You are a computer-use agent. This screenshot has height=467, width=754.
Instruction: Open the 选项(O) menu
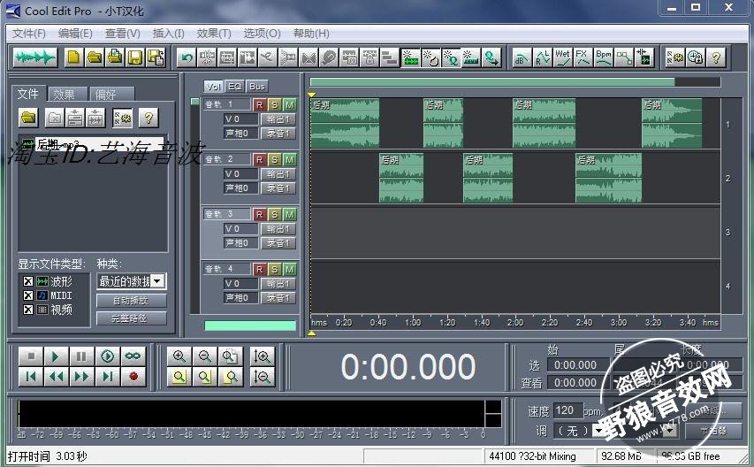tap(262, 34)
